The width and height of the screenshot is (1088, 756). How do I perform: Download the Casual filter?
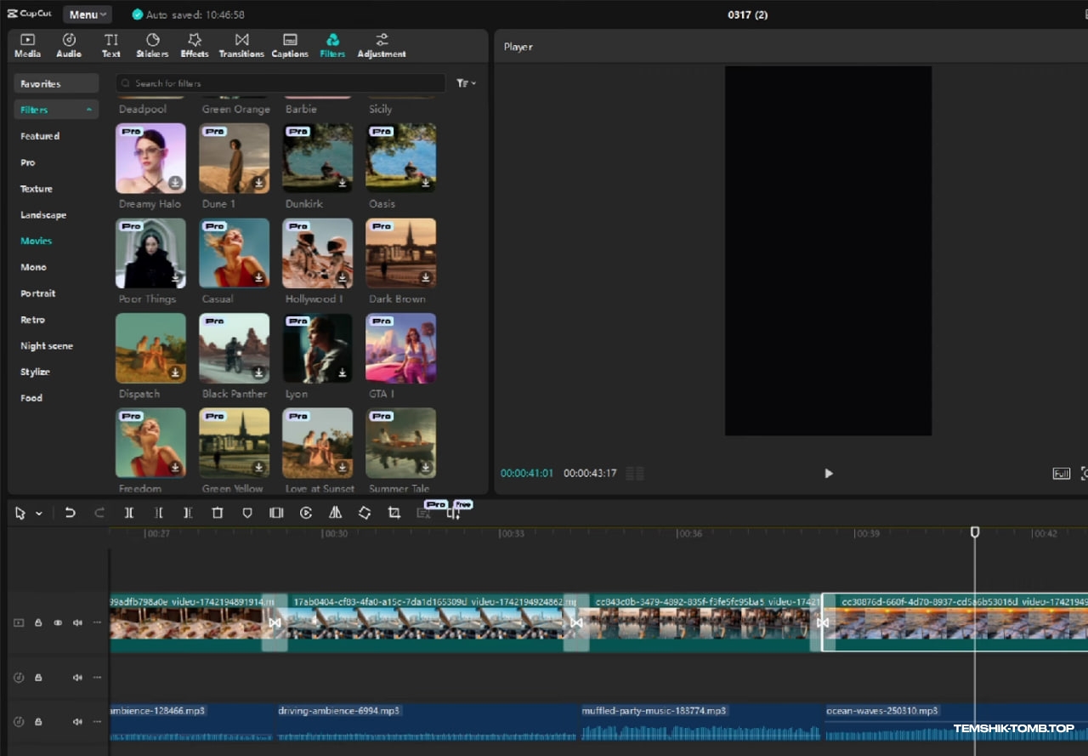pos(259,278)
